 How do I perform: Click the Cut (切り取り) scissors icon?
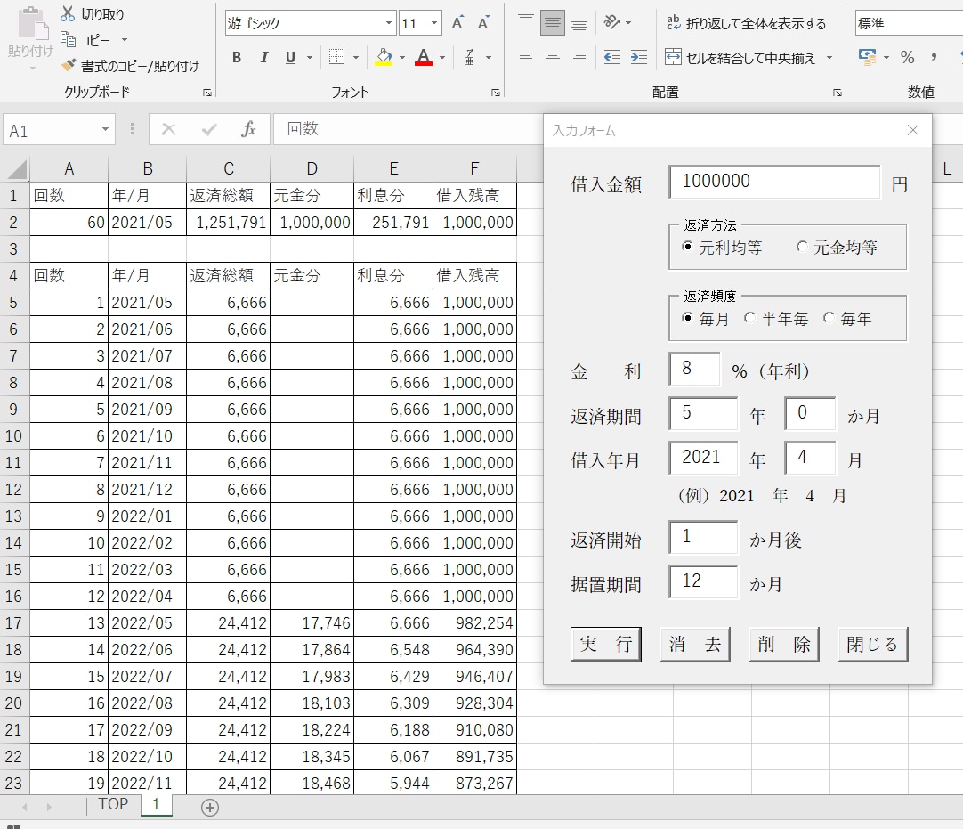coord(68,13)
